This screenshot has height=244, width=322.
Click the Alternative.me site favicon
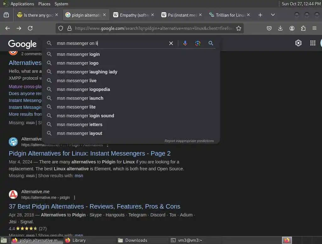(x=13, y=194)
